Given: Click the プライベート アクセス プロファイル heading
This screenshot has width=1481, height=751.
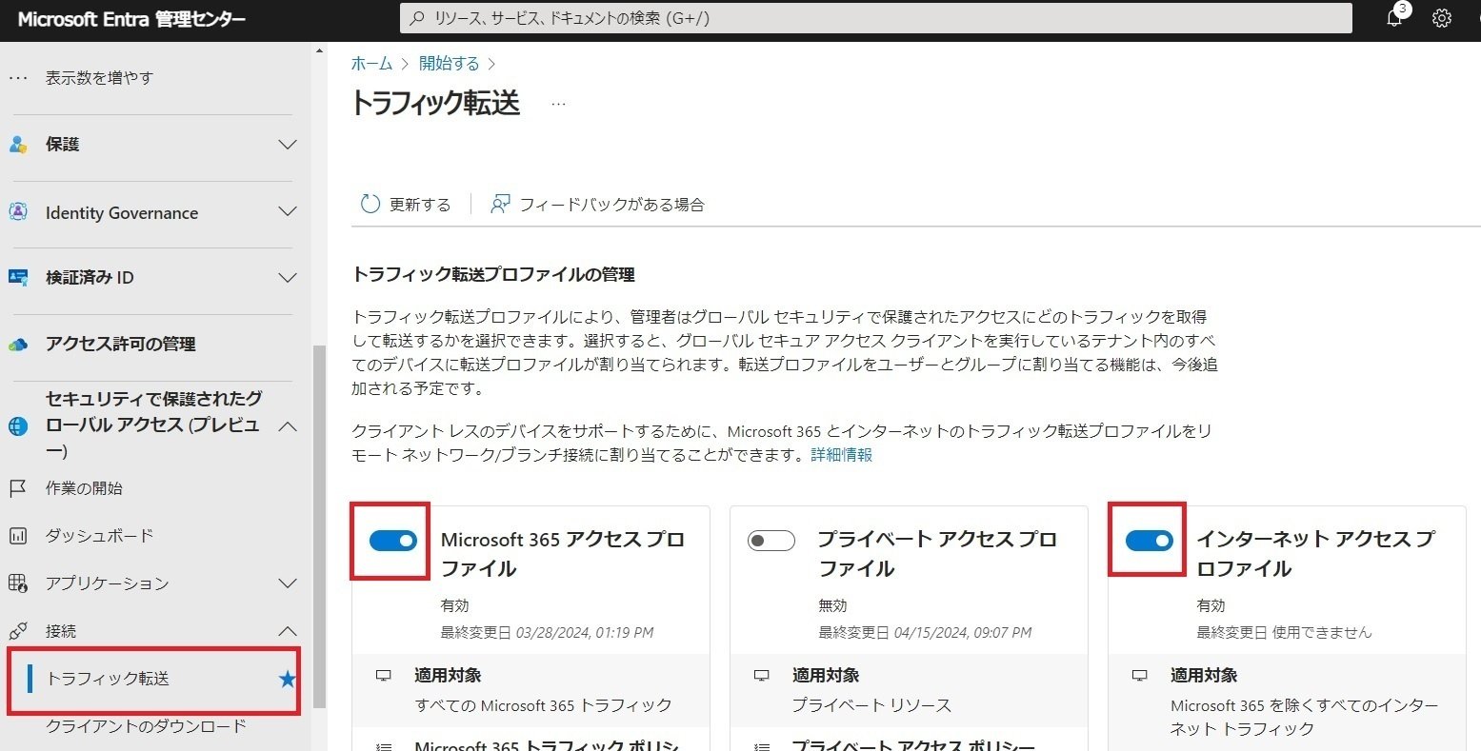Looking at the screenshot, I should [x=937, y=554].
